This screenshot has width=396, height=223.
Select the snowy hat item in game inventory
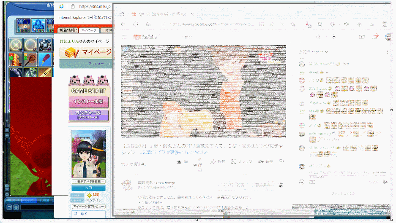[x=23, y=25]
